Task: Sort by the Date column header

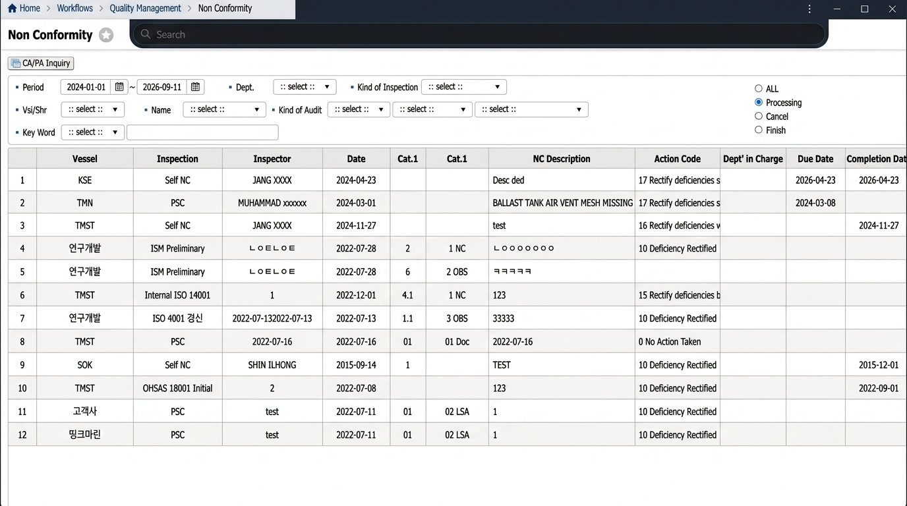Action: [356, 159]
